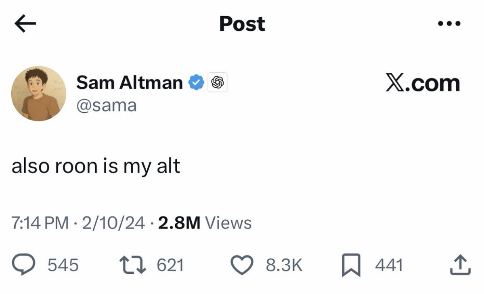Click the 2.8M Views label
Image resolution: width=484 pixels, height=294 pixels.
(x=205, y=223)
